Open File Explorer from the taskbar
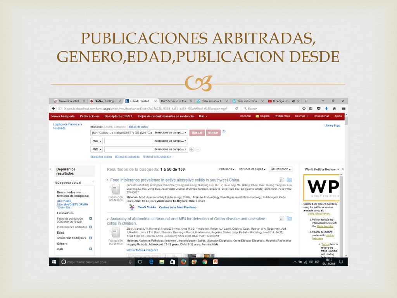The height and width of the screenshot is (298, 397). pyautogui.click(x=162, y=262)
